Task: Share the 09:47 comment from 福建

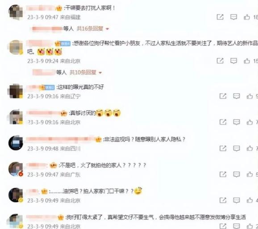Action: (220, 17)
